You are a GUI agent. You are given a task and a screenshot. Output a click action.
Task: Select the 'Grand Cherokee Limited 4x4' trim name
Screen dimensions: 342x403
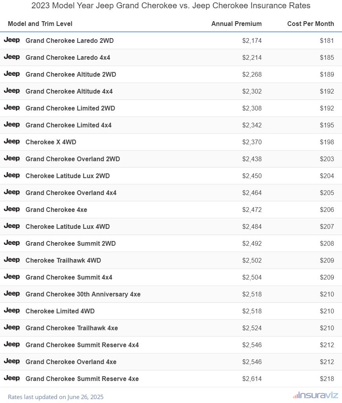(69, 125)
